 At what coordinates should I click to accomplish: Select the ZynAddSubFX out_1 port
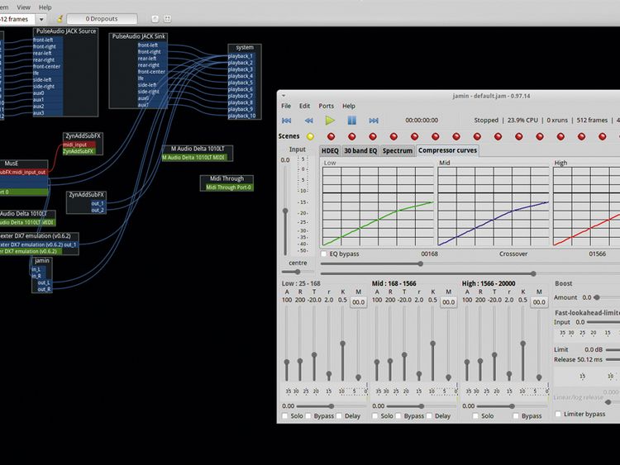coord(98,204)
